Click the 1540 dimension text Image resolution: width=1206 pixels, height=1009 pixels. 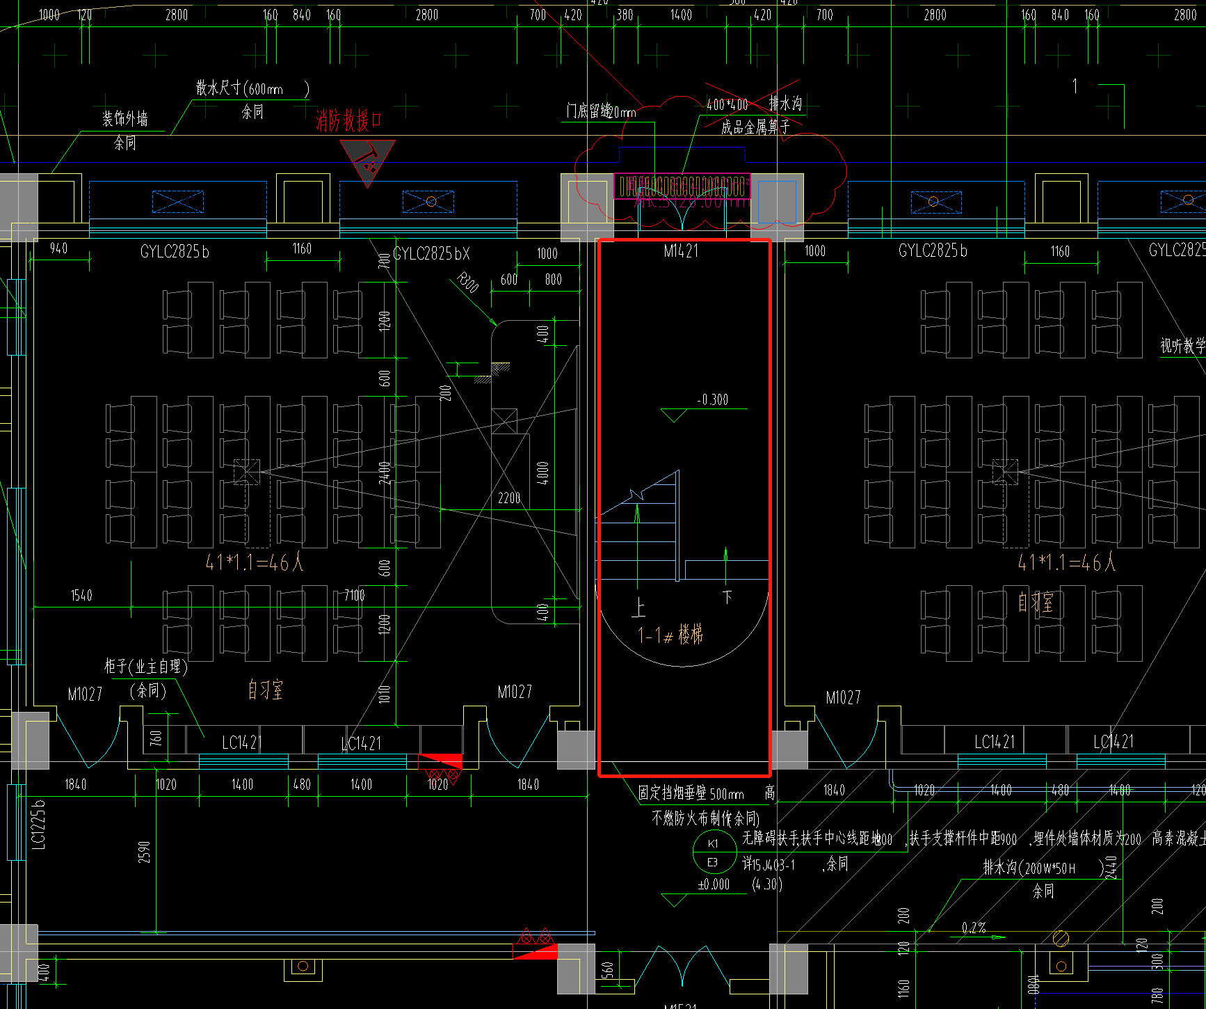pyautogui.click(x=81, y=596)
